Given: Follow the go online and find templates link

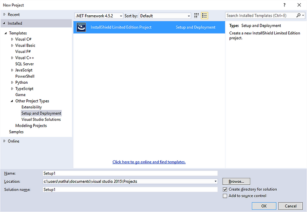Looking at the screenshot, I should [x=149, y=162].
